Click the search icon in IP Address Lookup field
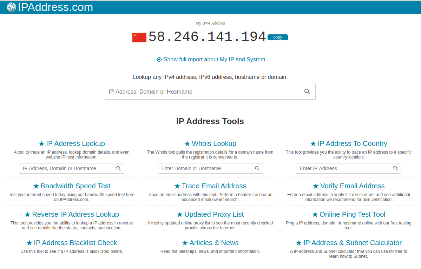 (118, 168)
